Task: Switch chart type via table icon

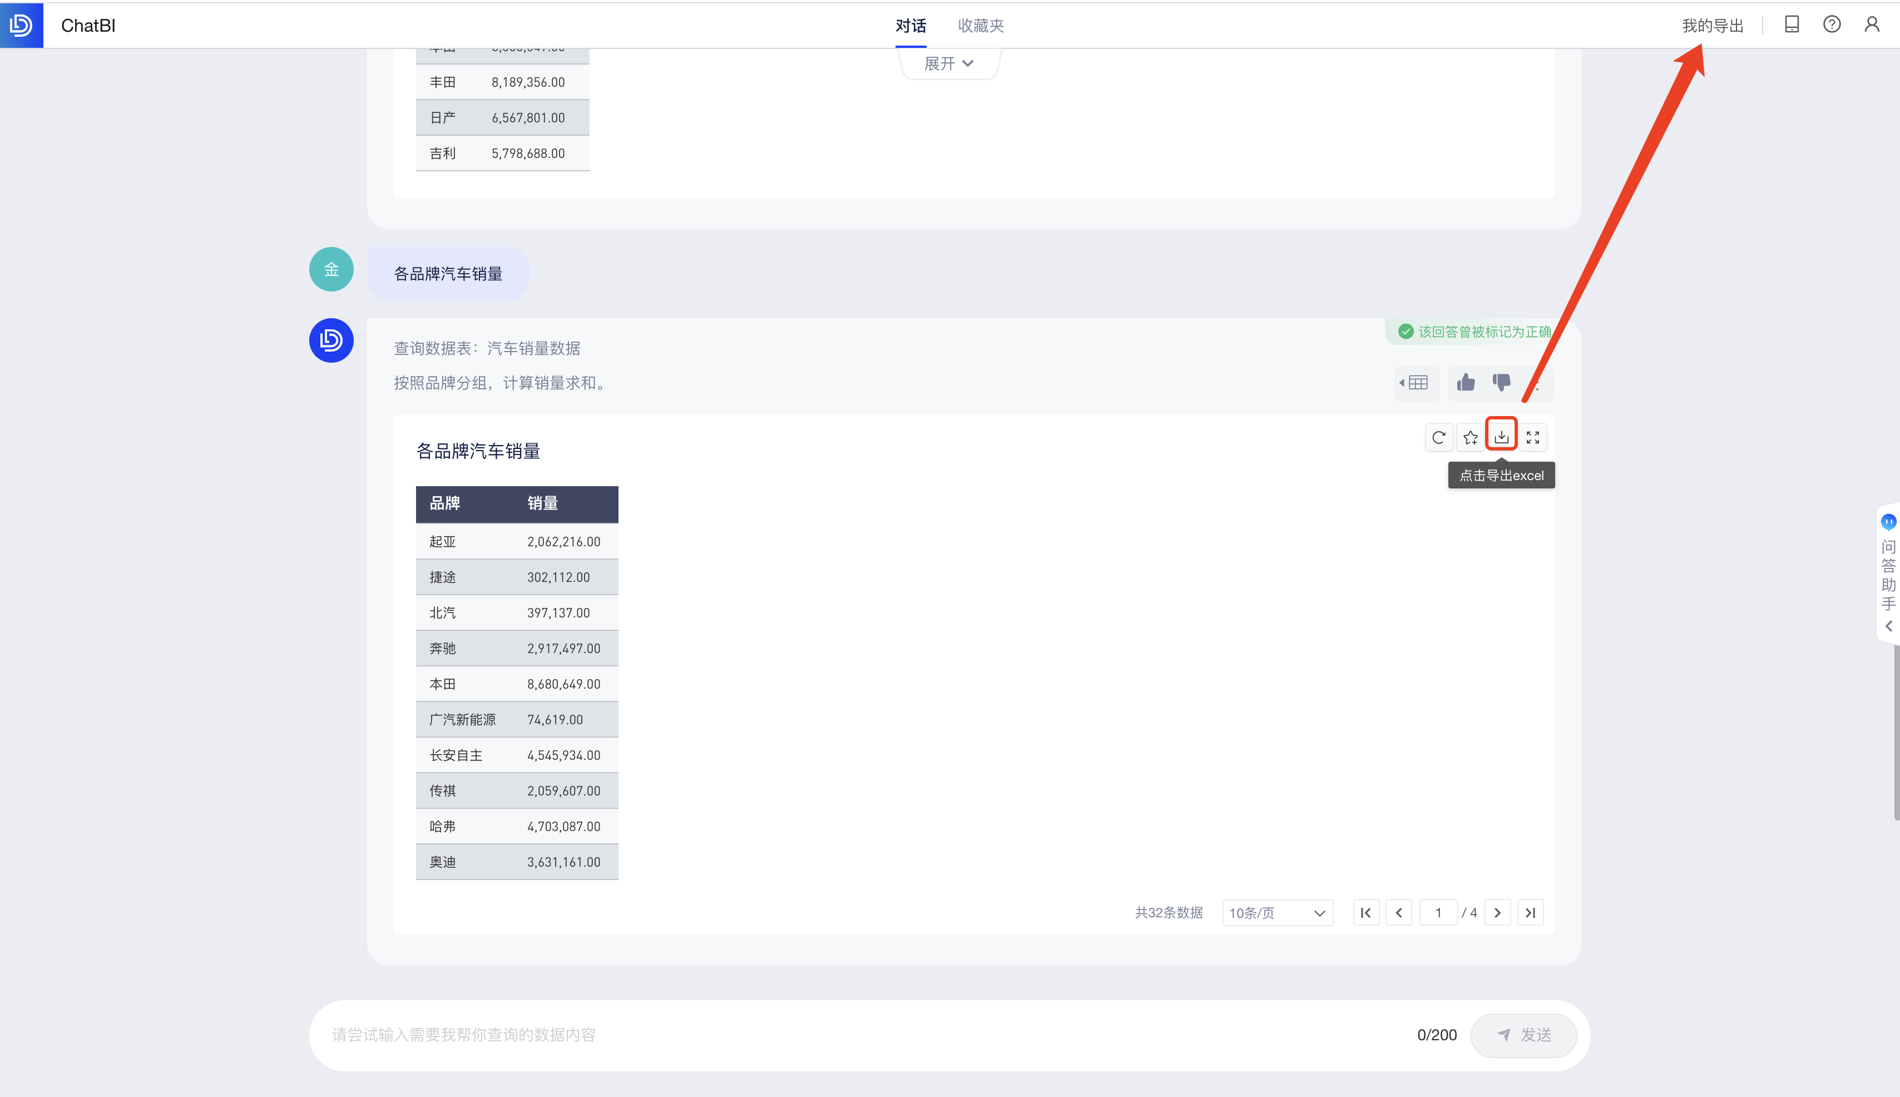Action: coord(1417,383)
